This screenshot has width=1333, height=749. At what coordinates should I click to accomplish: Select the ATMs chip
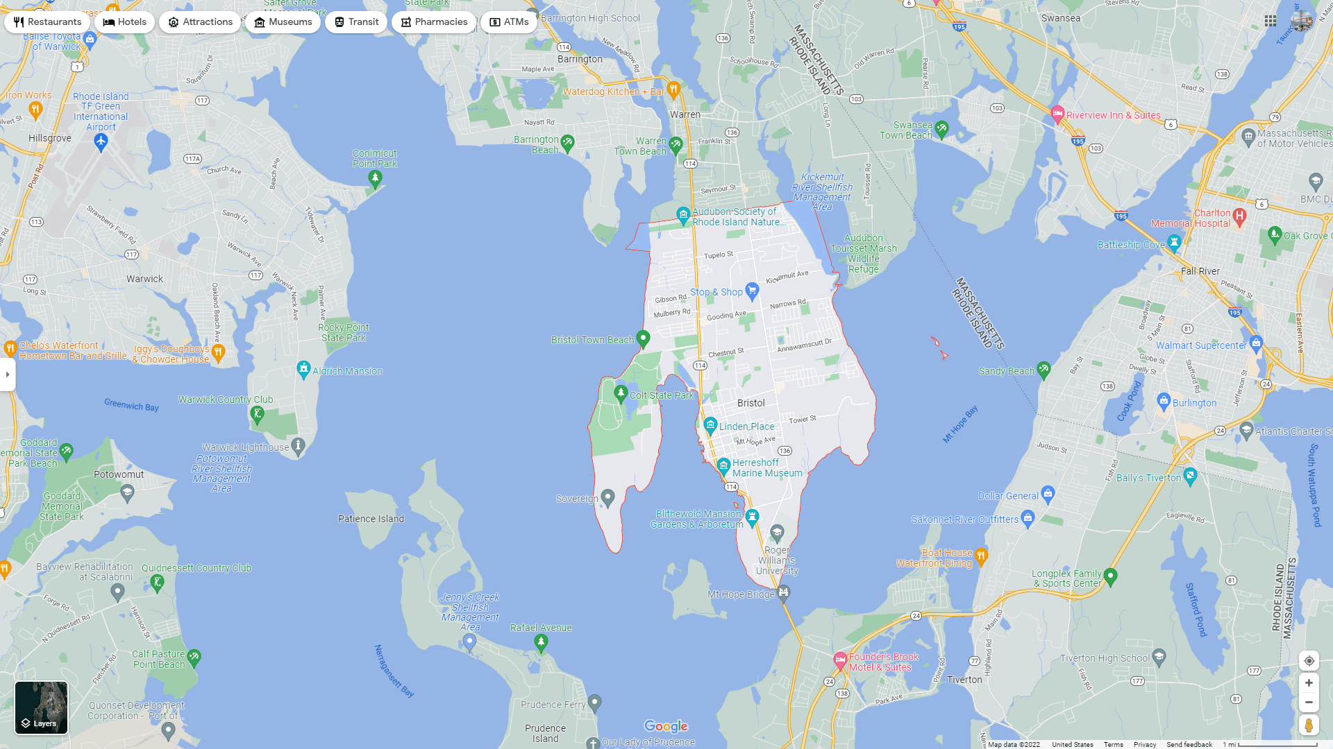[509, 22]
